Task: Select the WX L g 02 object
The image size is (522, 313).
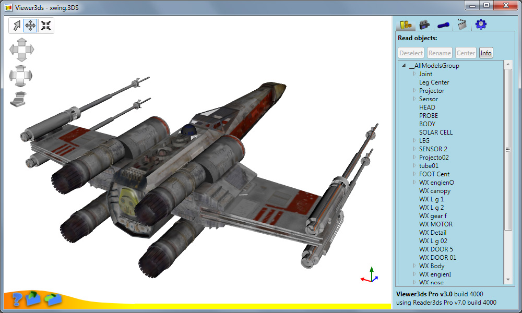Action: tap(433, 240)
